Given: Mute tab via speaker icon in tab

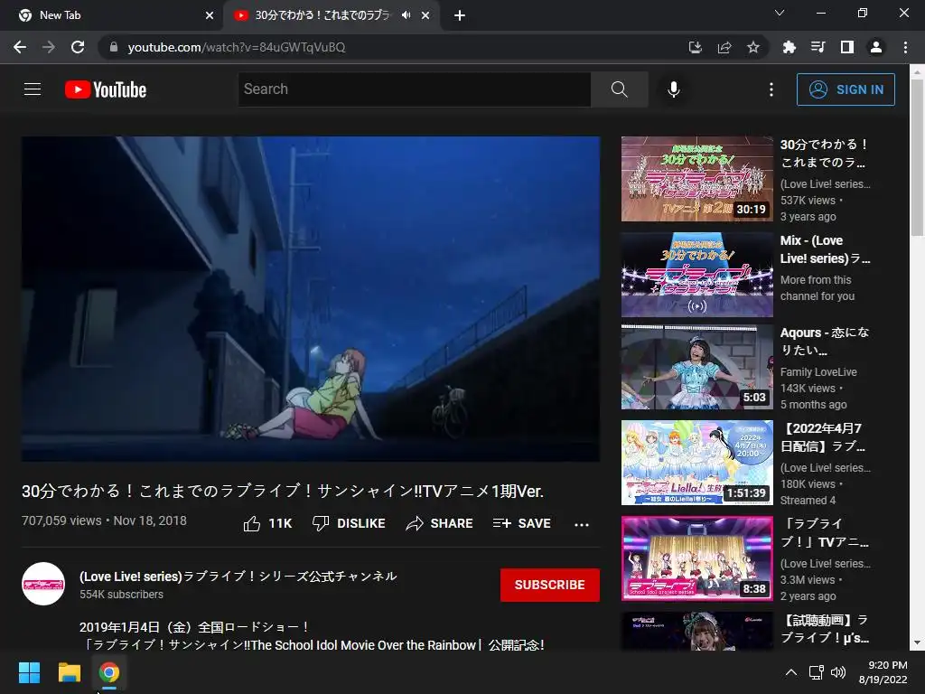Looking at the screenshot, I should click(x=406, y=15).
